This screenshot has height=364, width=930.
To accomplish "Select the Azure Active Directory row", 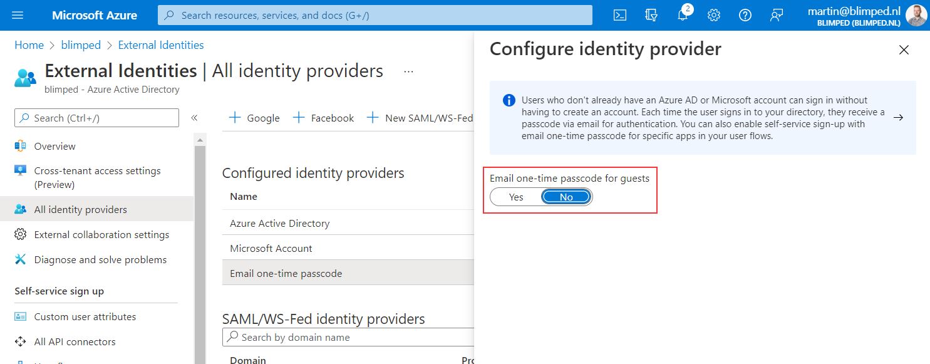I will [x=348, y=223].
